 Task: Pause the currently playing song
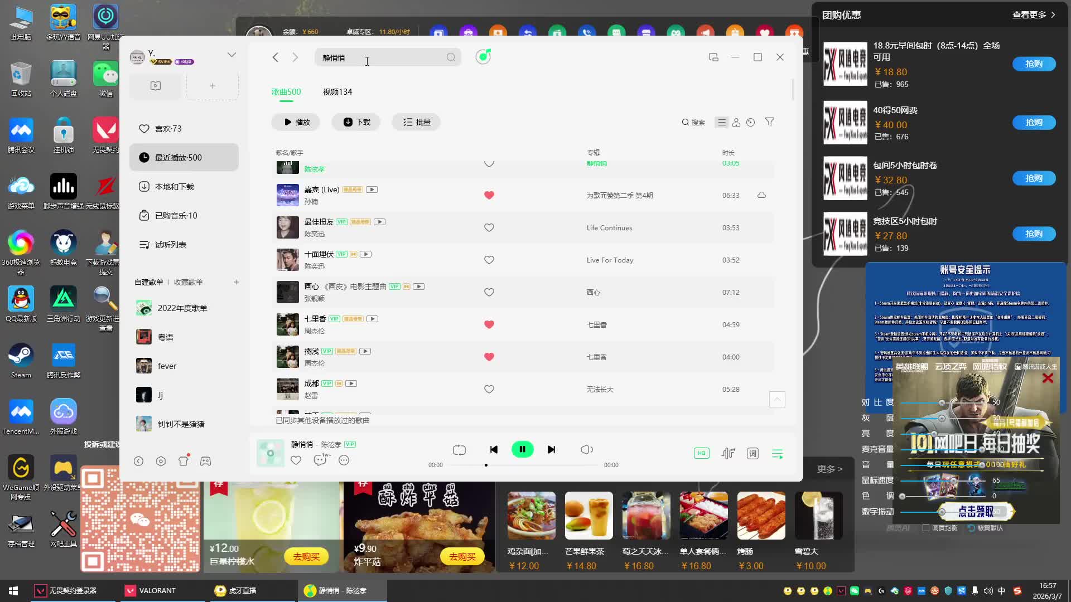(x=522, y=450)
